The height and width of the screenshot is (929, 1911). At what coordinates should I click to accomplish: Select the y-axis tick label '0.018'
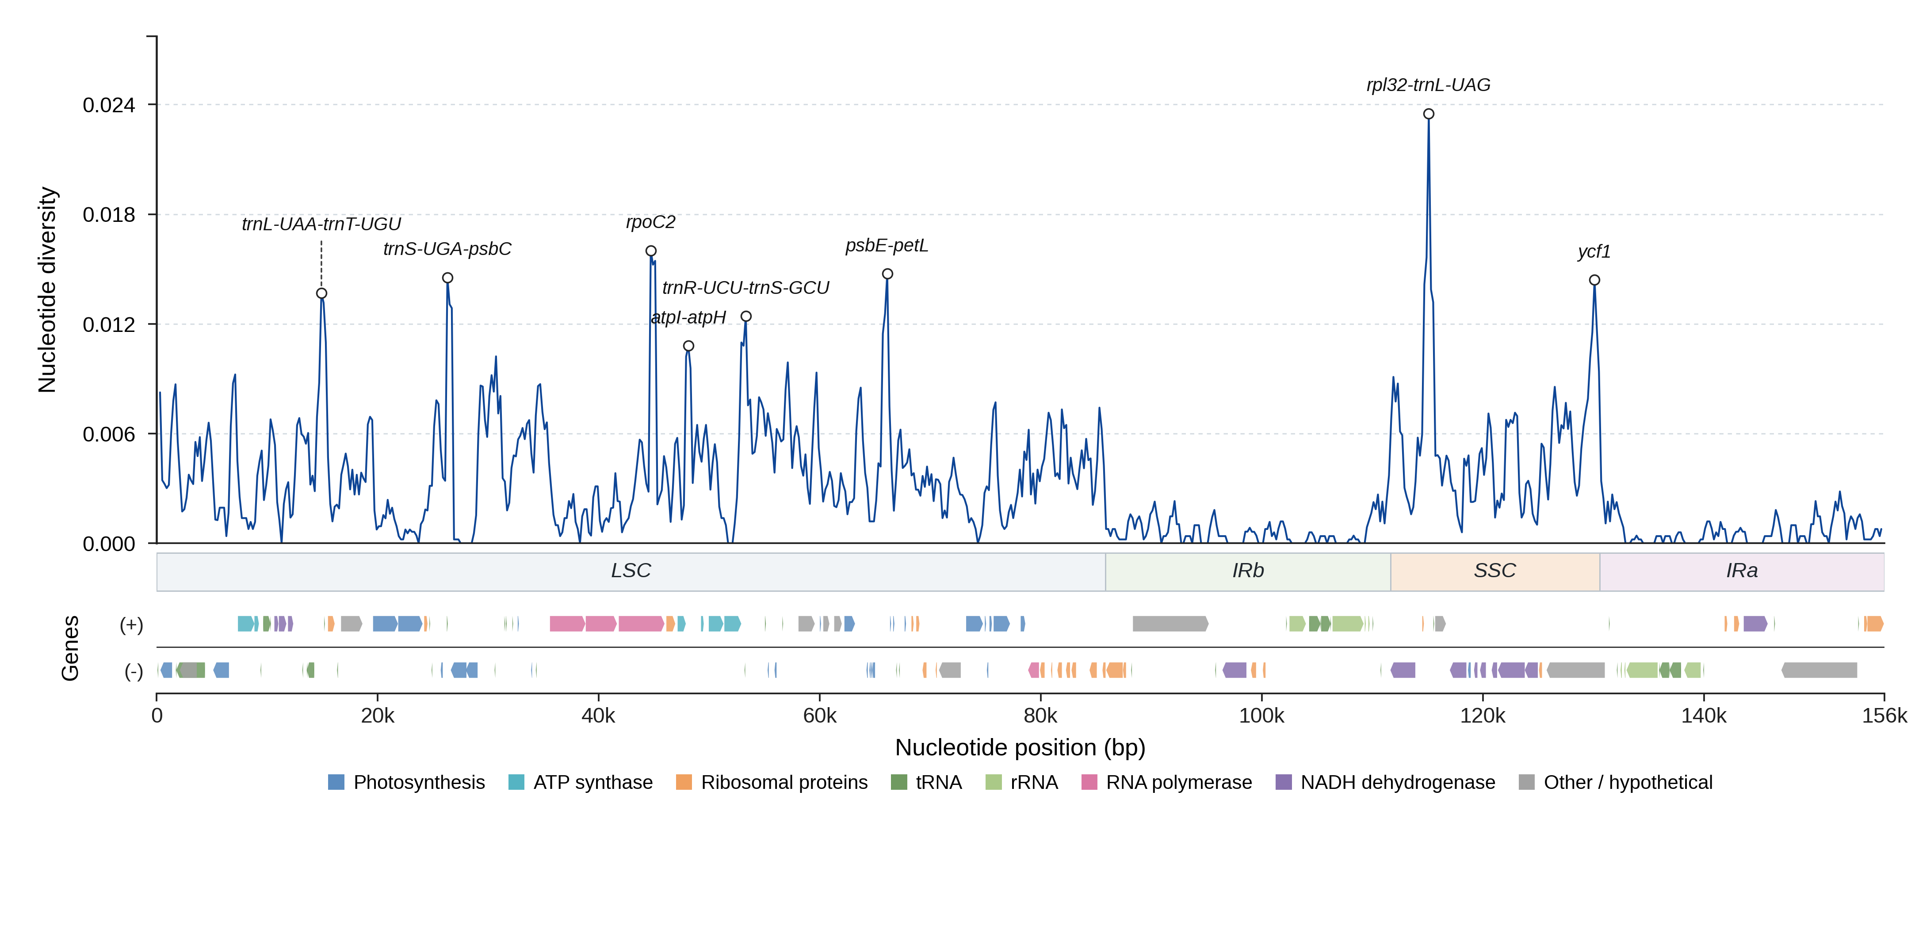click(x=109, y=215)
